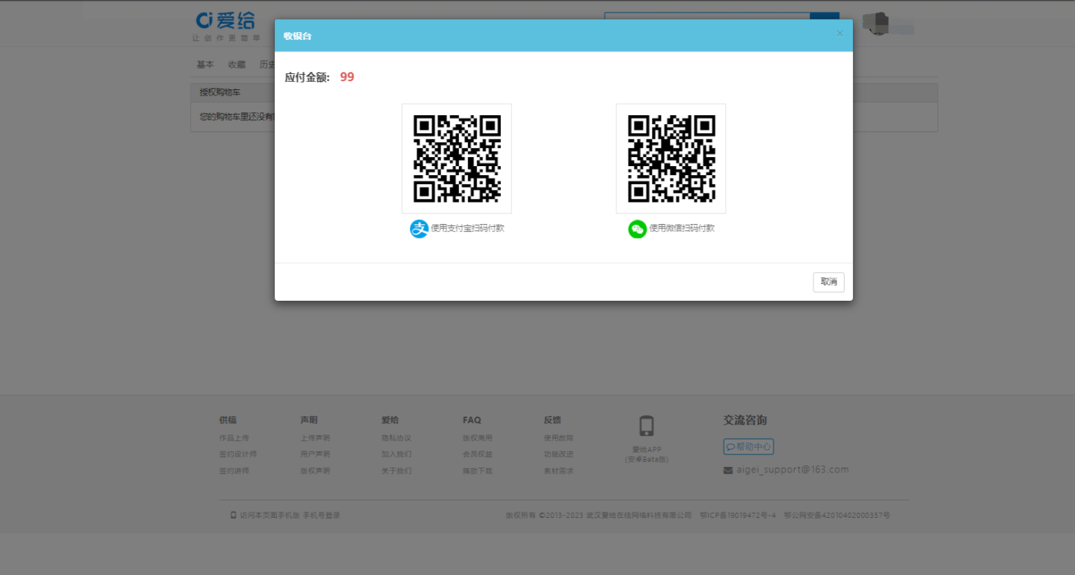Open the 关于我们 footer link
The width and height of the screenshot is (1075, 575).
pos(396,471)
